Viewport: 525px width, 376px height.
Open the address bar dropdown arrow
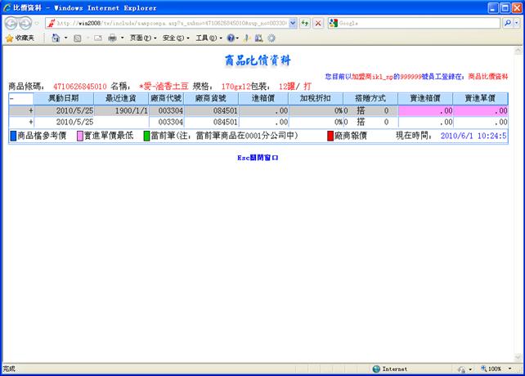coord(293,23)
